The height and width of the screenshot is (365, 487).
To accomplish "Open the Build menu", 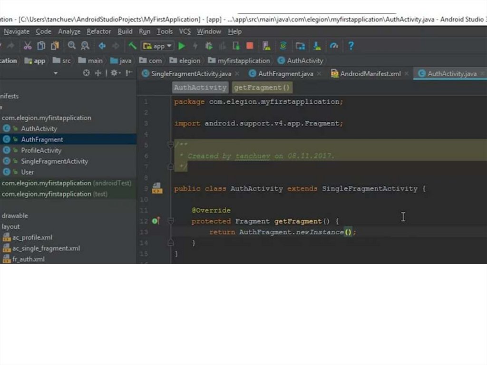I will click(x=125, y=31).
